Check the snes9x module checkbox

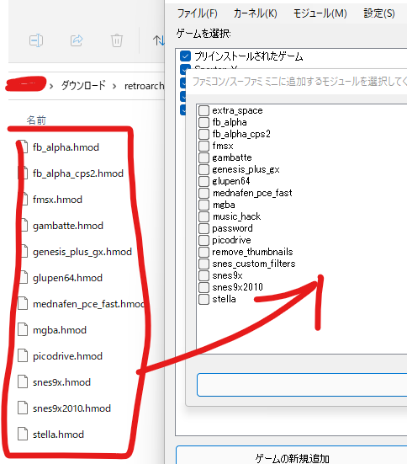[203, 275]
